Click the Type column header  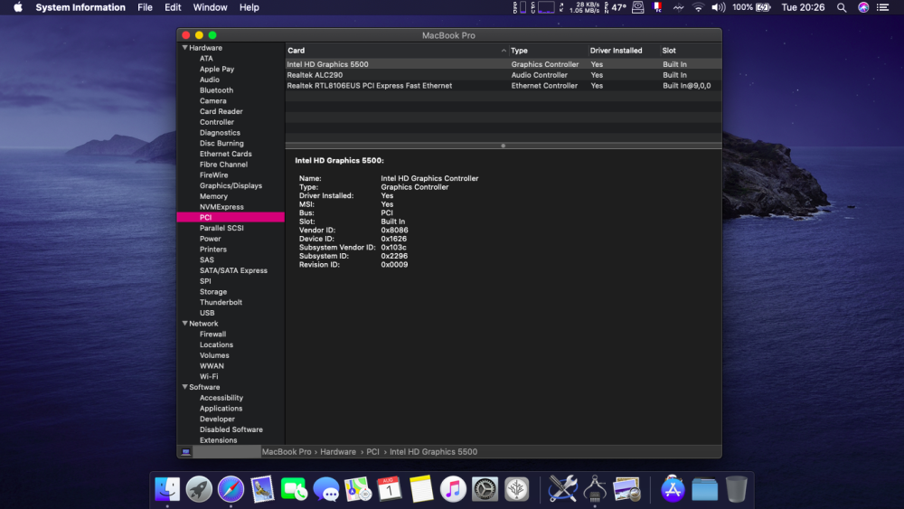tap(548, 51)
